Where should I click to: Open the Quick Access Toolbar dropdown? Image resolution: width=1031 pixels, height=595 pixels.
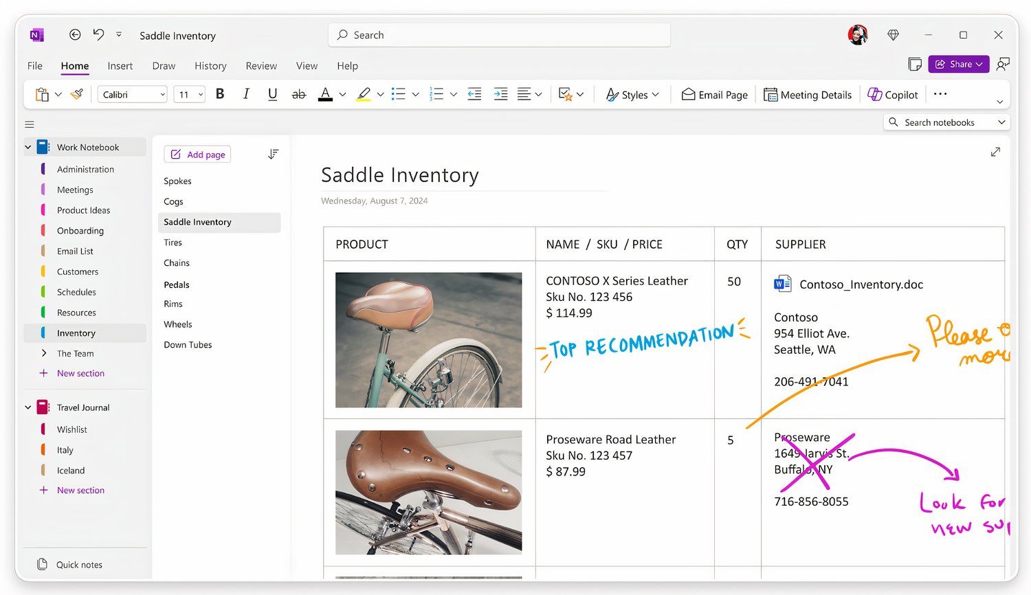(x=119, y=34)
